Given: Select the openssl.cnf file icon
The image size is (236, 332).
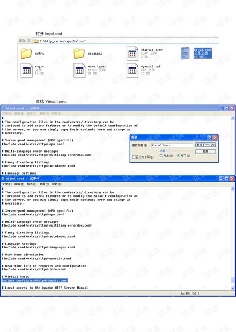Looking at the screenshot, I should tap(132, 70).
